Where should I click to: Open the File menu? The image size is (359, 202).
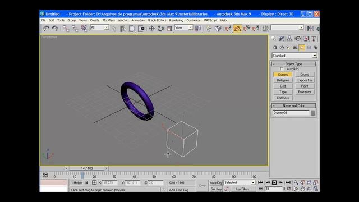tap(43, 20)
